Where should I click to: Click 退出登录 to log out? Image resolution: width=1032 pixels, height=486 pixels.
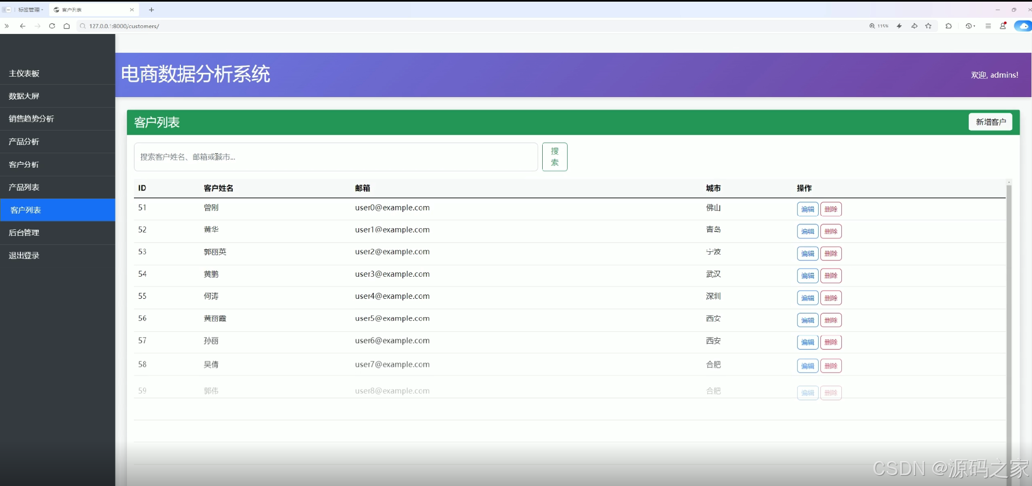57,256
